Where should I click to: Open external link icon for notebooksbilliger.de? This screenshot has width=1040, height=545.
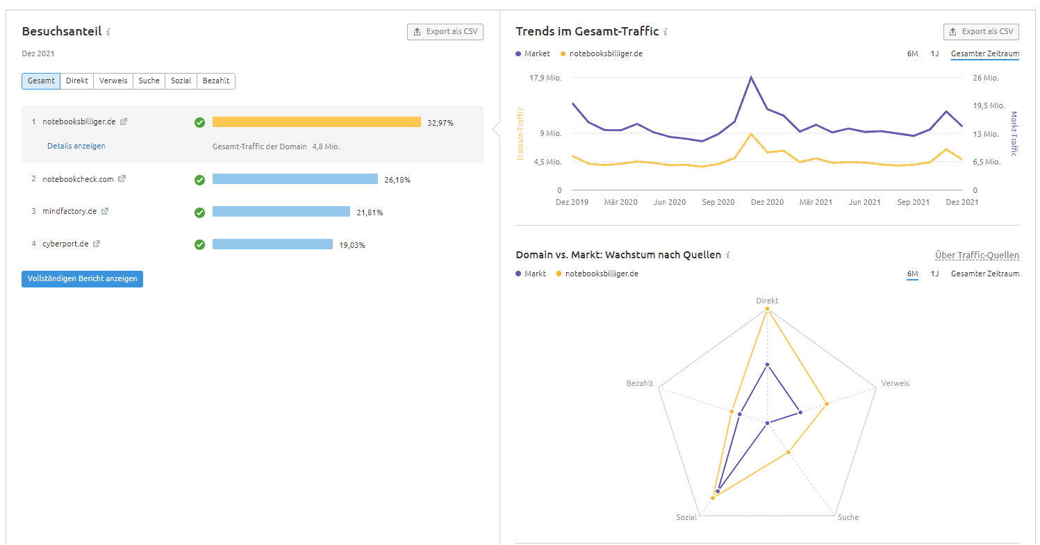124,121
